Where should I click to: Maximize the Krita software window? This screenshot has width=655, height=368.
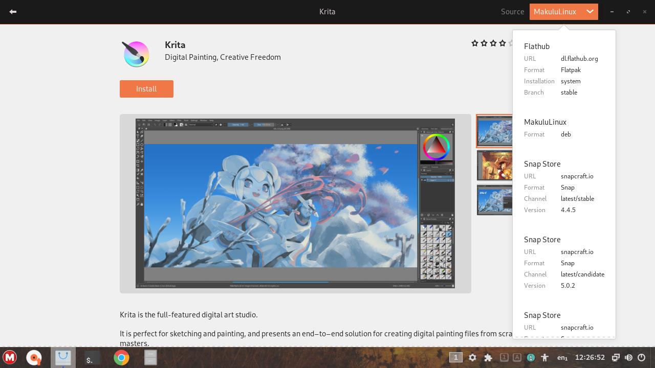click(628, 11)
